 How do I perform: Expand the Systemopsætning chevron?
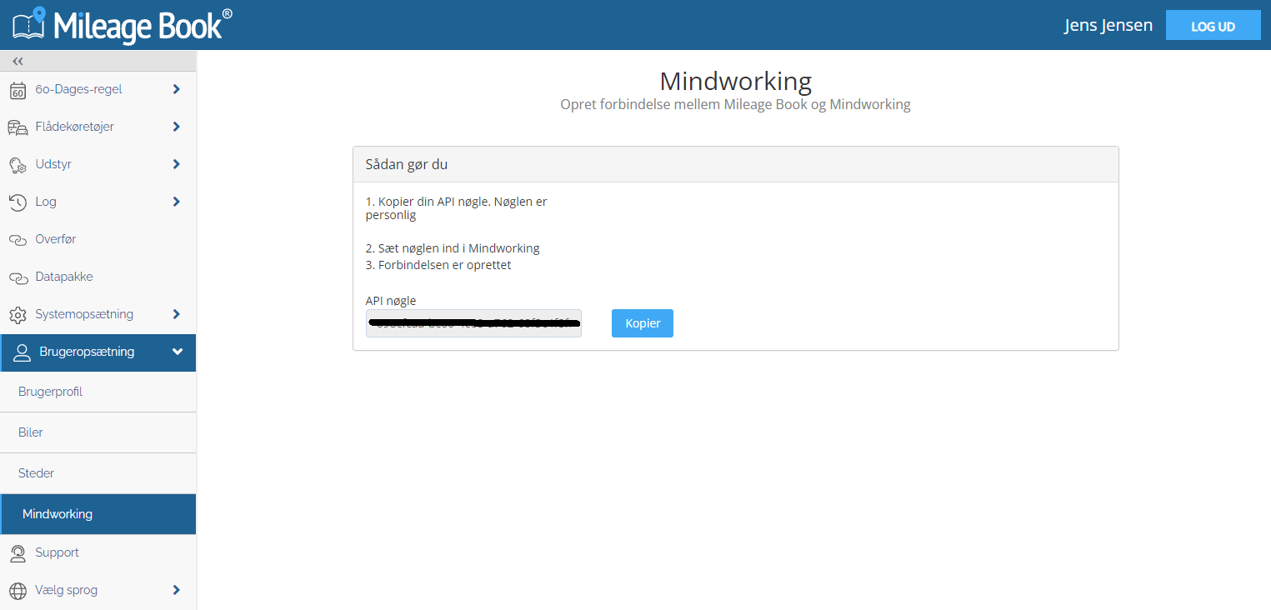(176, 314)
